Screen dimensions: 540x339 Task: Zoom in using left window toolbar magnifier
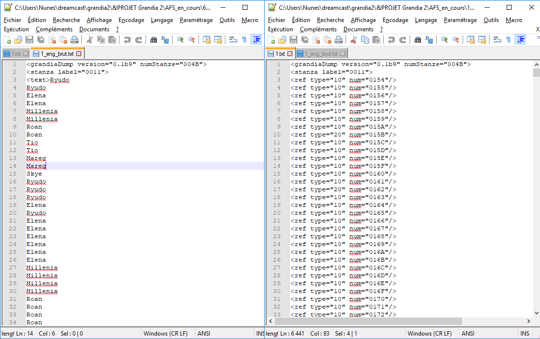tap(180, 40)
